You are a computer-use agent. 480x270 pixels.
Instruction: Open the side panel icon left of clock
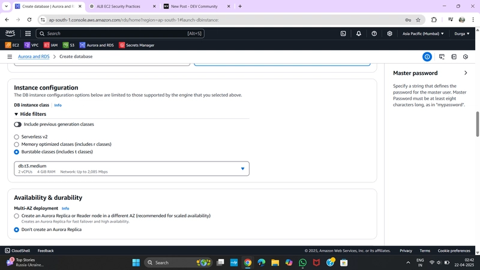(x=454, y=56)
